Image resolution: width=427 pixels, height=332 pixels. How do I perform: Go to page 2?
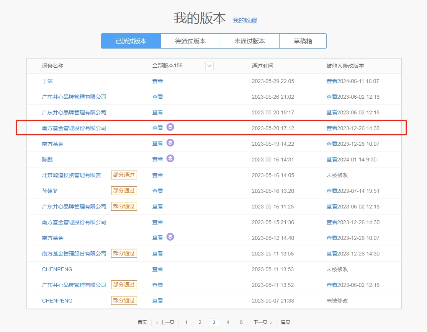point(200,322)
